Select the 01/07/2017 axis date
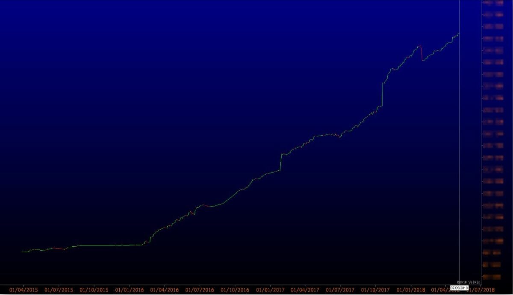Image resolution: width=513 pixels, height=295 pixels. click(x=341, y=290)
